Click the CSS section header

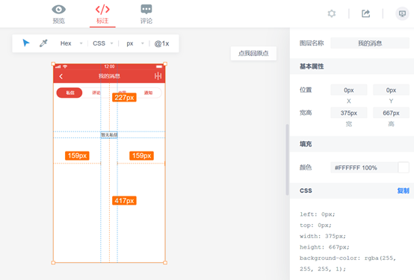(352, 190)
